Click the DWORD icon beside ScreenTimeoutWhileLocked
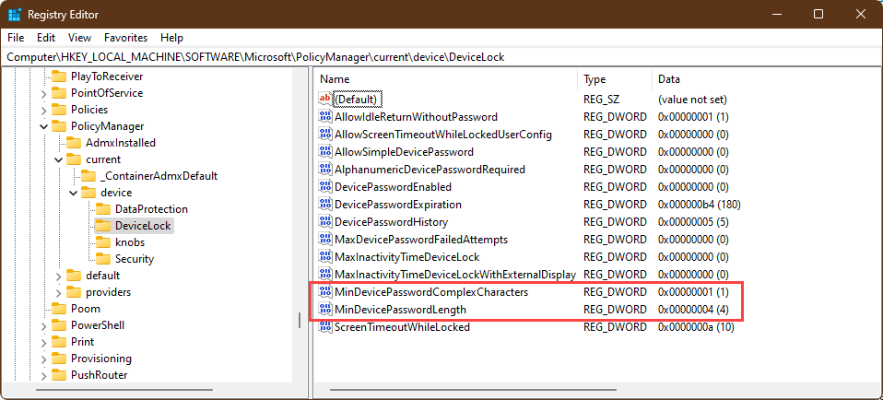The height and width of the screenshot is (400, 883). click(324, 327)
